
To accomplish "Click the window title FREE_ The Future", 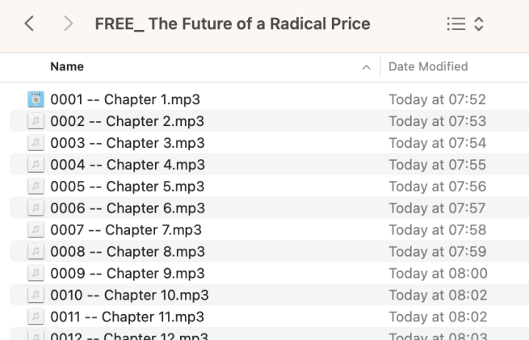I will [233, 24].
